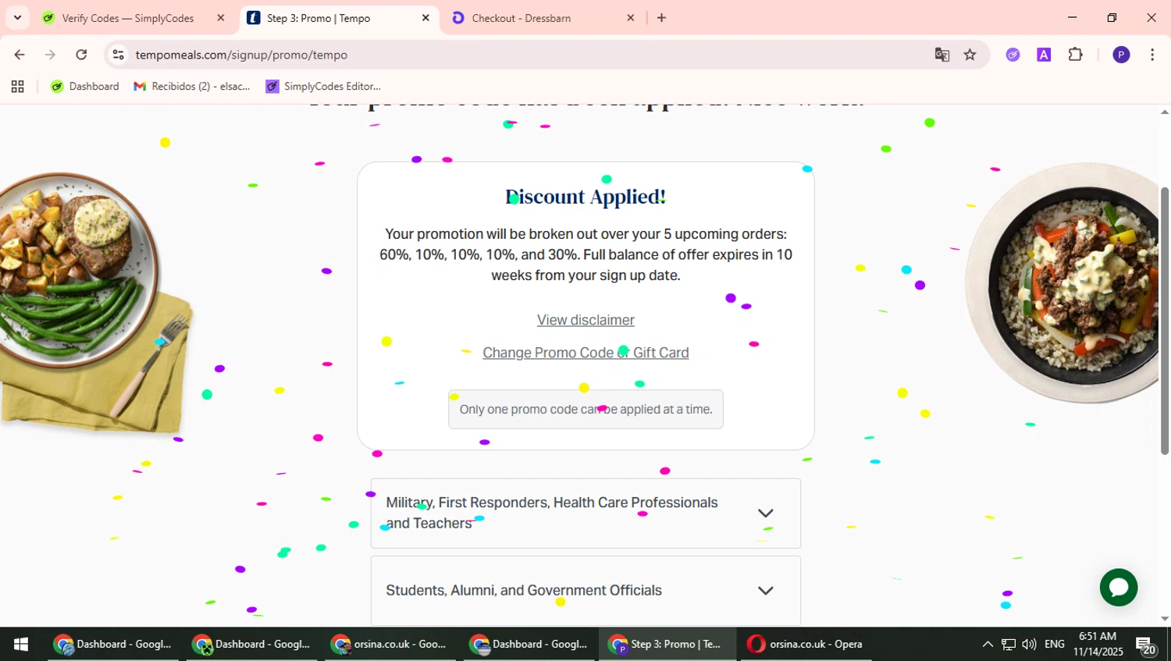Close the Verify Codes — SimplyCodes tab
This screenshot has height=661, width=1171.
pyautogui.click(x=221, y=18)
